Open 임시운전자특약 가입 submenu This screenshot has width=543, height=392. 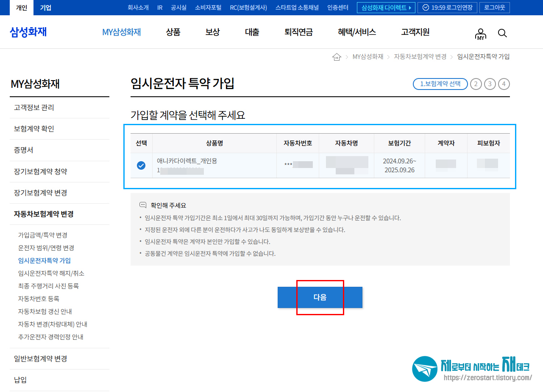pyautogui.click(x=45, y=260)
